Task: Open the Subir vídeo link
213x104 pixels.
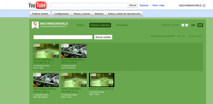Action: click(158, 5)
